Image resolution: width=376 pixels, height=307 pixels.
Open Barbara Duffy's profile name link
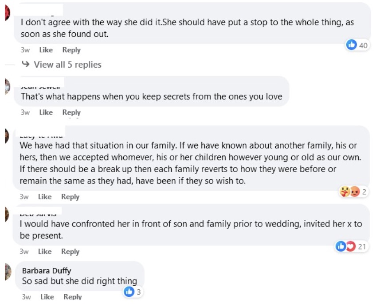coord(46,271)
